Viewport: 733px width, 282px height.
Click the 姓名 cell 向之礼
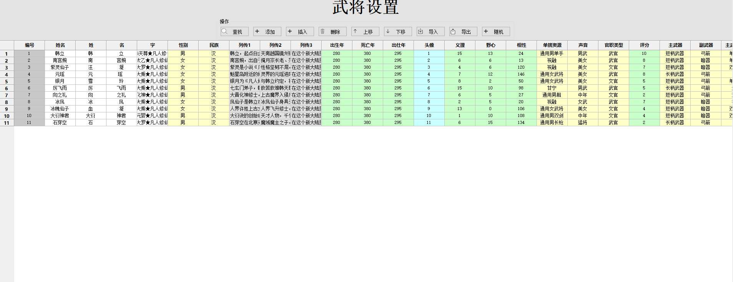[60, 95]
